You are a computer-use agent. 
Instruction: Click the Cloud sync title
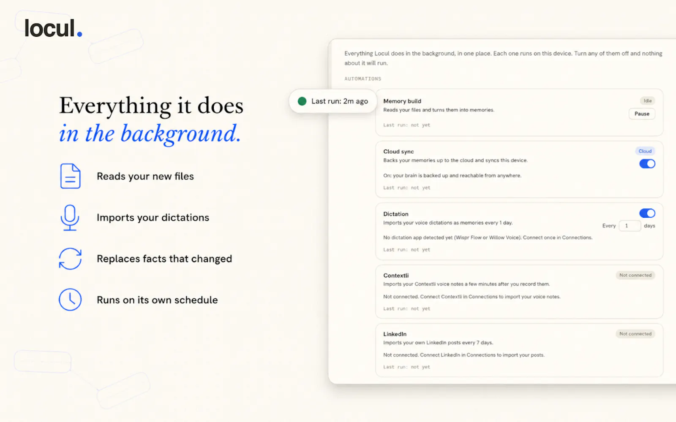coord(398,151)
